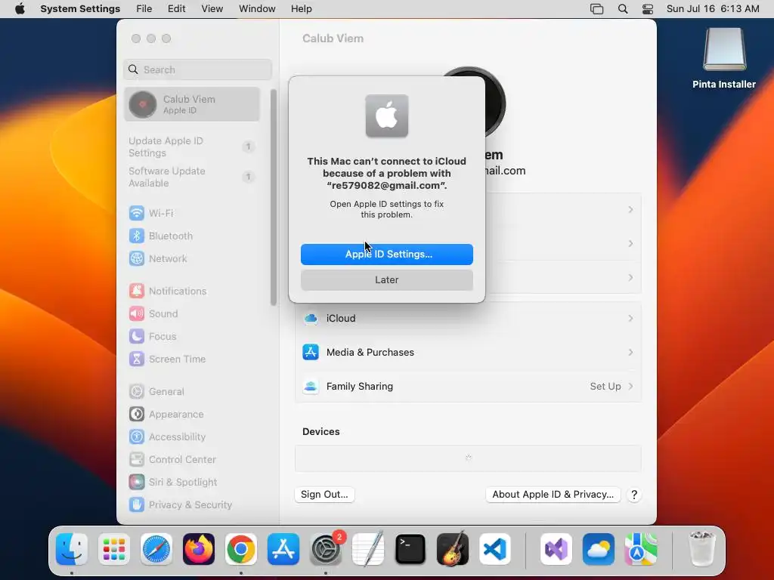Open Trash from the Dock
The width and height of the screenshot is (774, 580).
pyautogui.click(x=701, y=549)
